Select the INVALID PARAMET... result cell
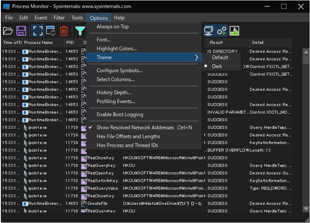 tap(228, 112)
